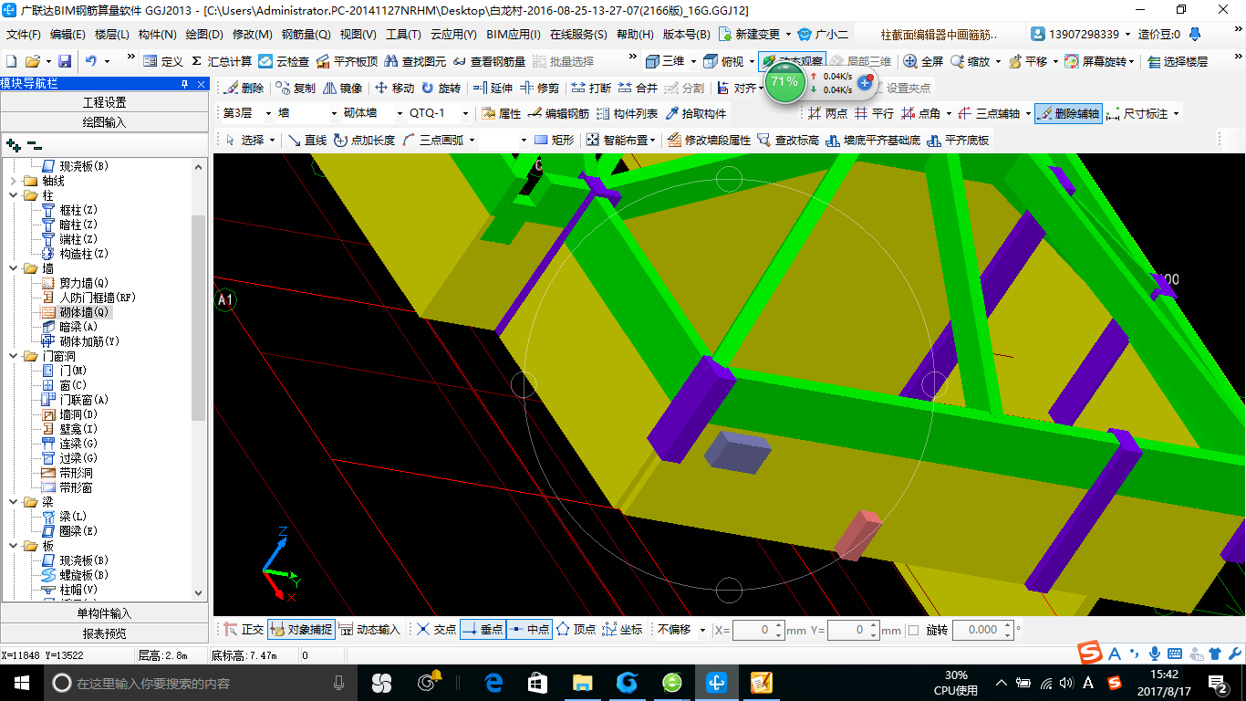
Task: Select 两点 two-point auxiliary axis tool
Action: [x=828, y=114]
